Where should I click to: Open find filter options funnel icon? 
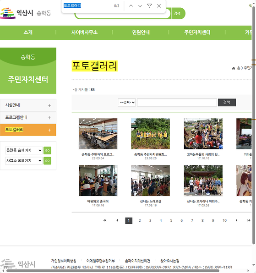coord(149,6)
